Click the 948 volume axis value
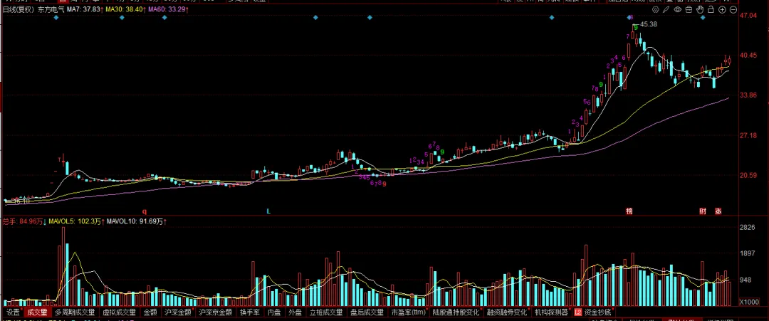 746,281
